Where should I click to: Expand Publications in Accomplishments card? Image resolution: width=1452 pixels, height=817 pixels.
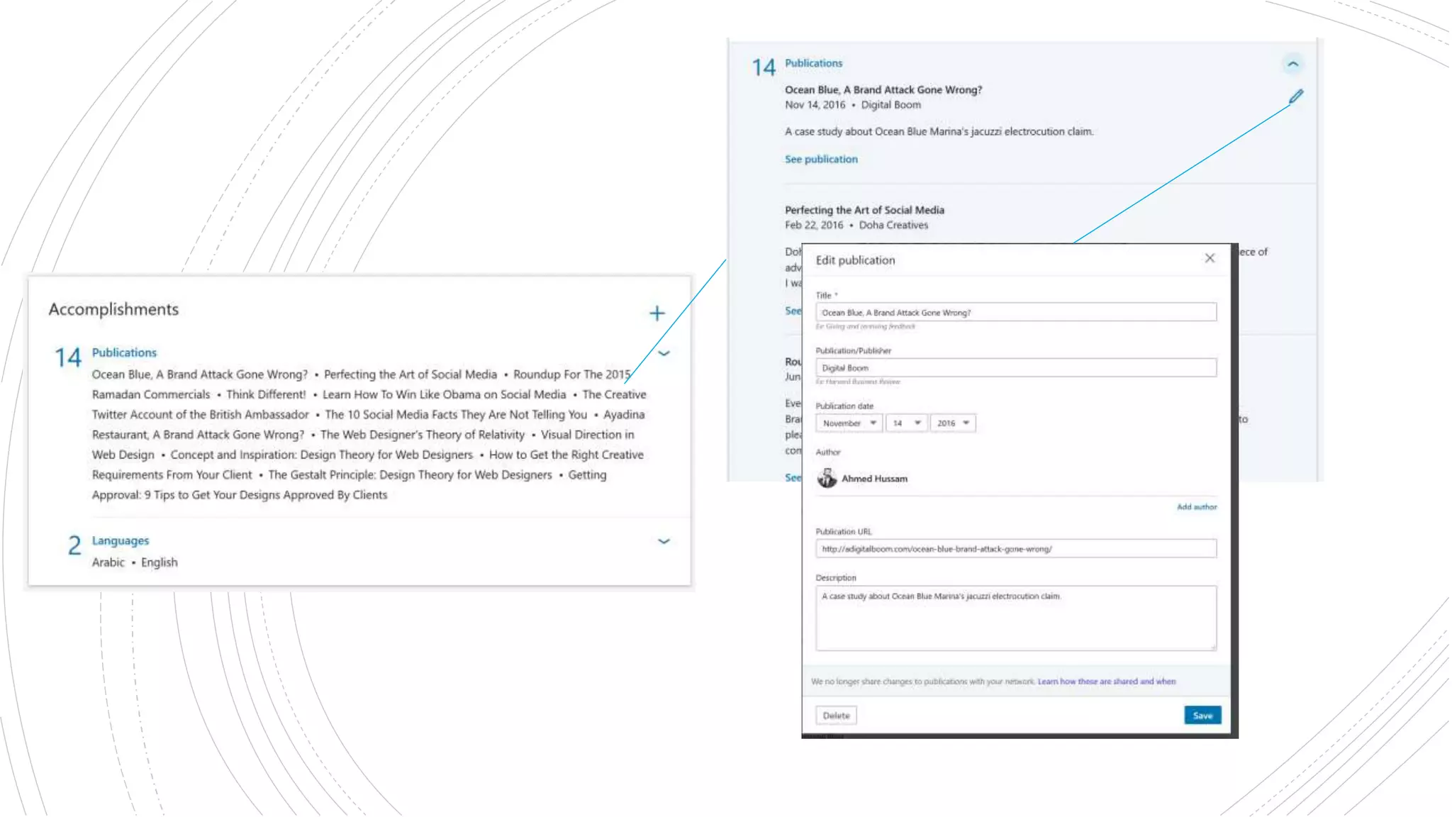664,353
